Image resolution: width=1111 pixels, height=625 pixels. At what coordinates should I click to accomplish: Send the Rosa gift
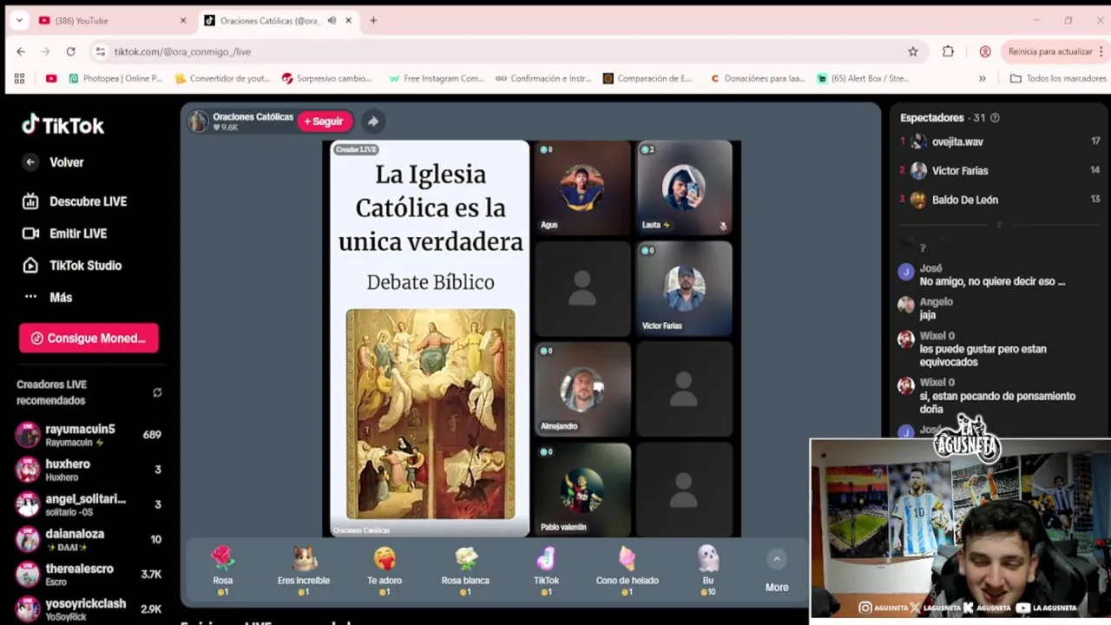[223, 569]
